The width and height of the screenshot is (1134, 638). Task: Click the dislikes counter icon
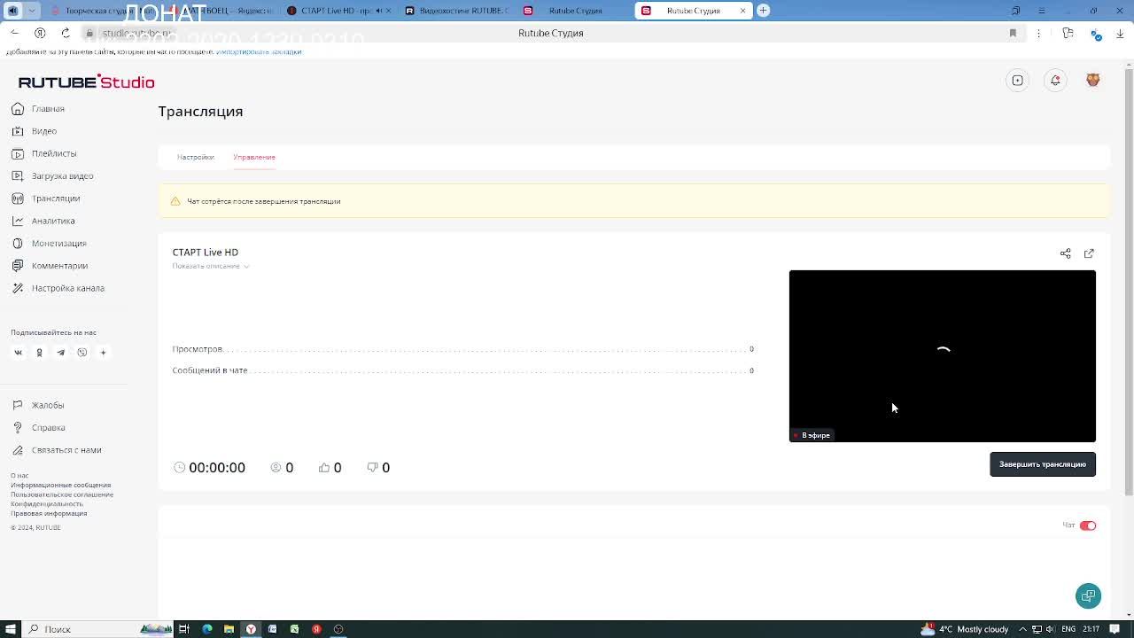372,468
